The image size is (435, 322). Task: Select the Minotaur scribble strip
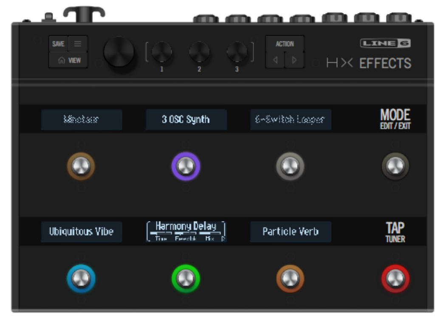coord(82,119)
